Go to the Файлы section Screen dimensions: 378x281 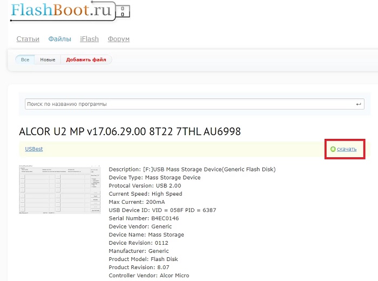59,39
